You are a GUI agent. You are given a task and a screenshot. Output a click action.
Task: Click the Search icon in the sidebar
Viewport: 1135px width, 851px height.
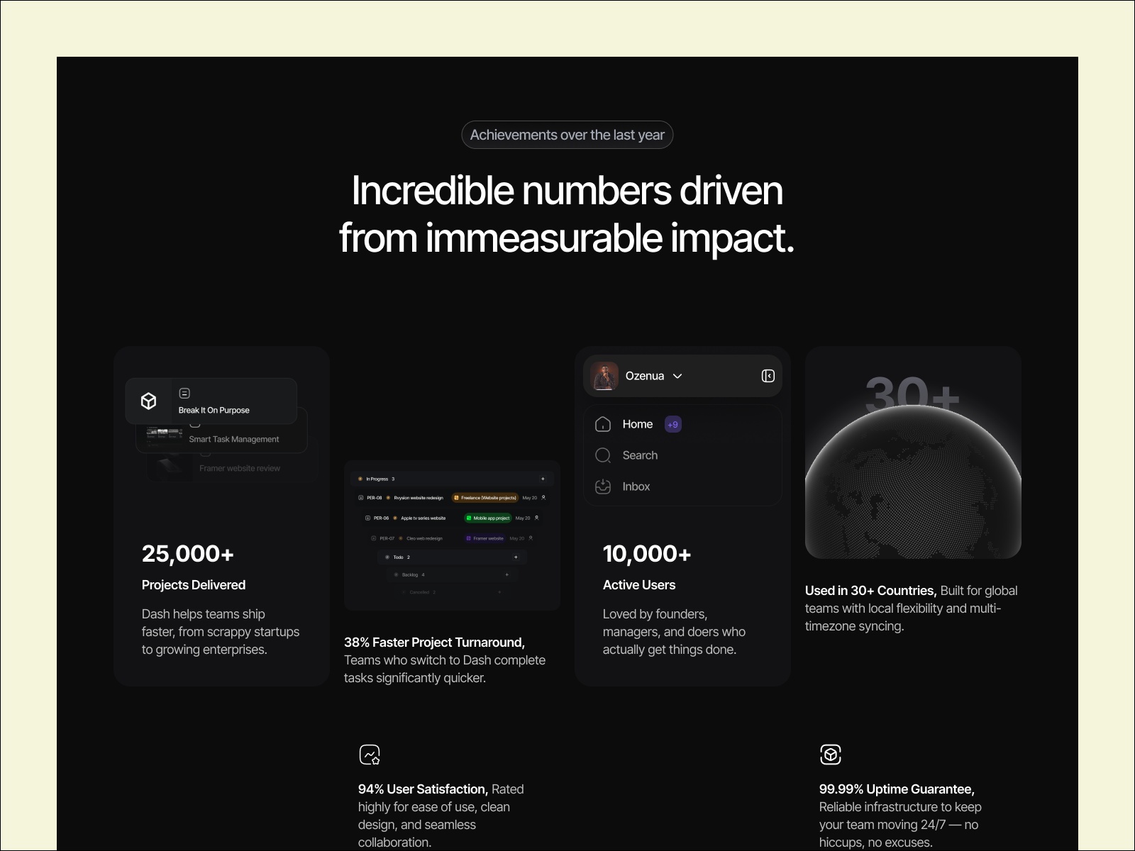coord(602,455)
